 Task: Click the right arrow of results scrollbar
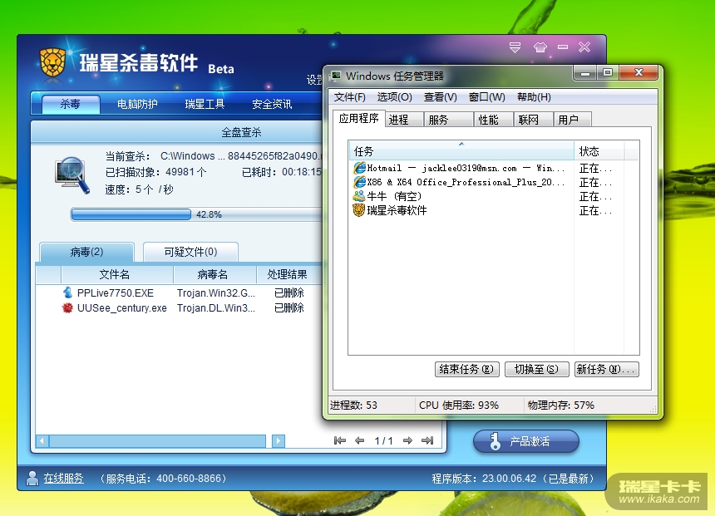(279, 440)
